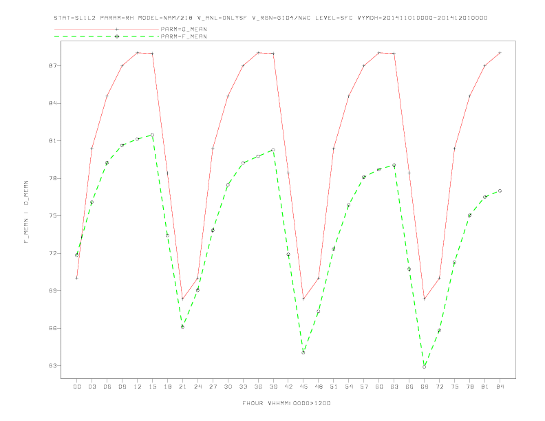This screenshot has width=545, height=421.
Task: Select the red solid legend line sample
Action: tap(107, 29)
